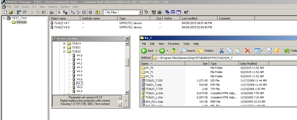Click the Explorer Address bar field
Screen dimensions: 297x120
pos(224,58)
